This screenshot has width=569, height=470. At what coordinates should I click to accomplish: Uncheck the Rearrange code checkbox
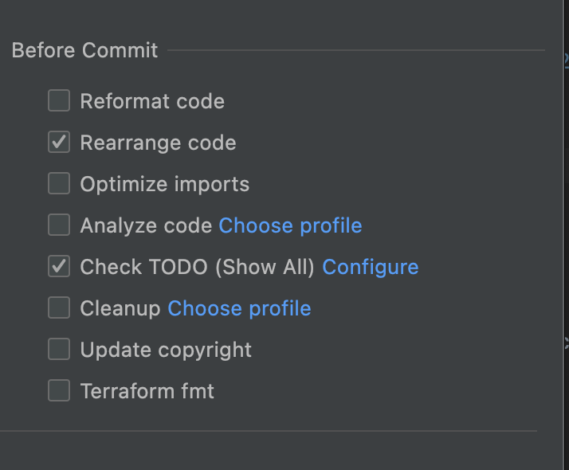(59, 143)
